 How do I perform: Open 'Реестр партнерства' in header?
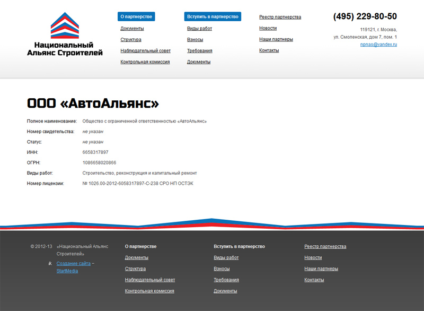coord(280,17)
